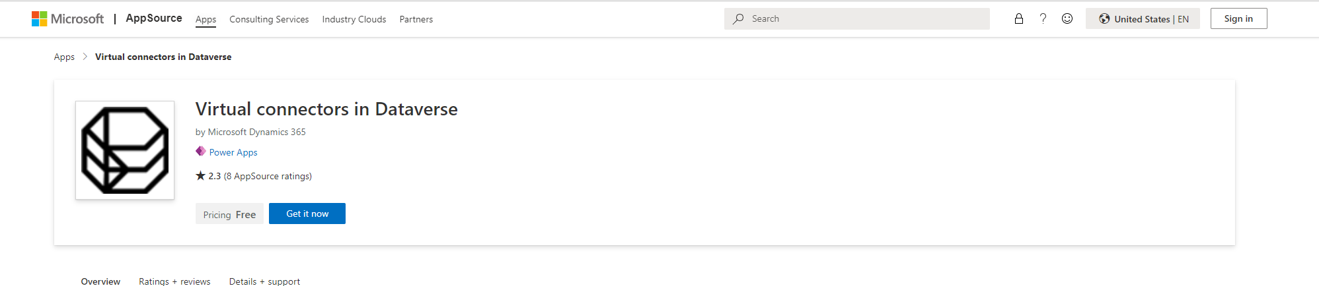Screen dimensions: 1319x286
Task: Open the Partners menu item
Action: click(x=416, y=20)
